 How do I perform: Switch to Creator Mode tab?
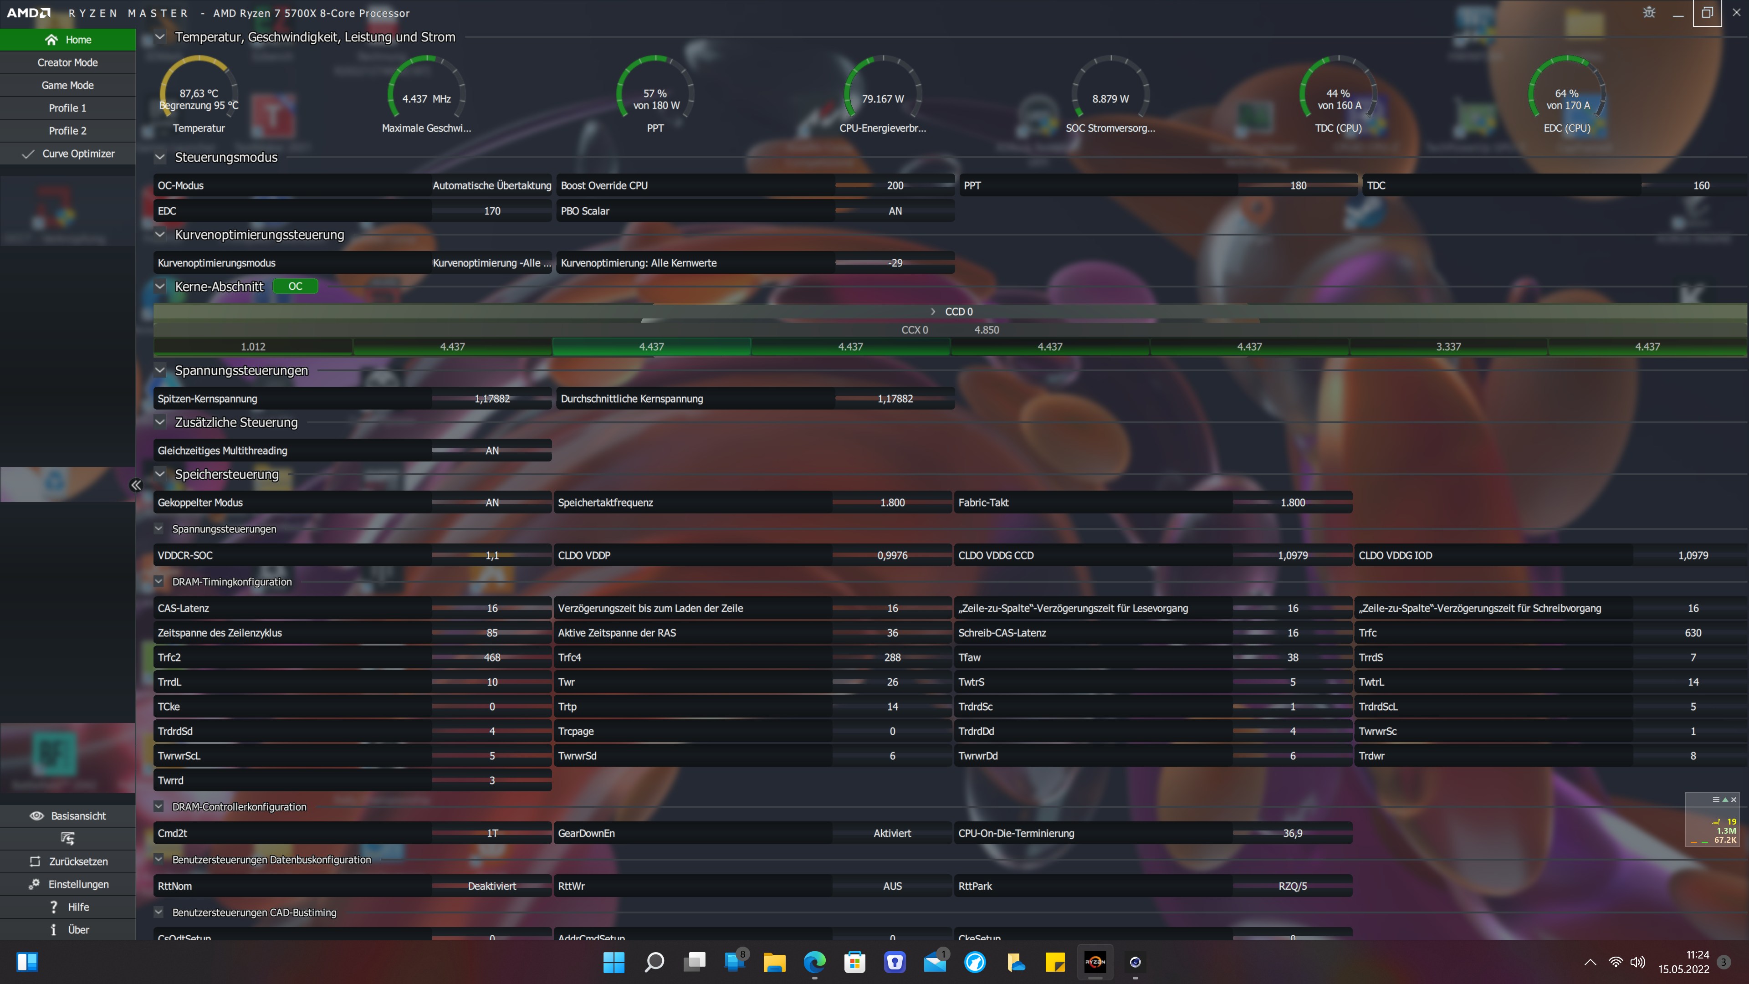[67, 62]
